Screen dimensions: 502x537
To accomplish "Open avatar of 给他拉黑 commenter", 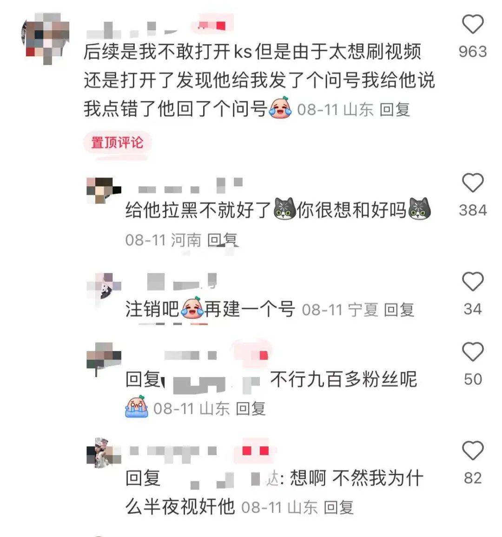I will pyautogui.click(x=104, y=191).
